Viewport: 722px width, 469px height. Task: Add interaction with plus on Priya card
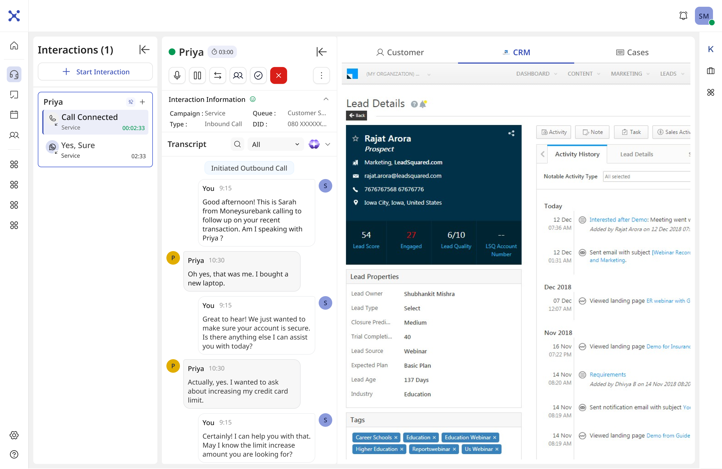pos(142,102)
